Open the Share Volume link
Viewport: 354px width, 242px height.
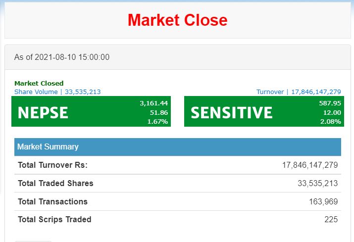tap(57, 92)
